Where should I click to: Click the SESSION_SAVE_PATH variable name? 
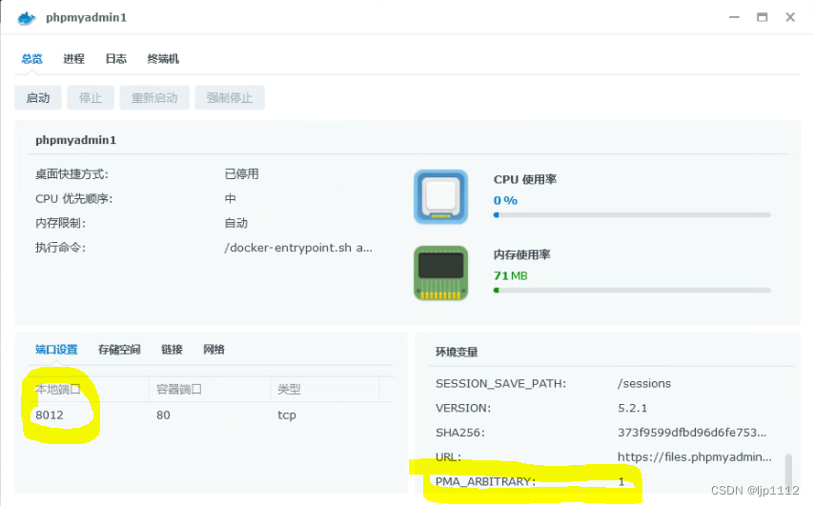point(501,383)
